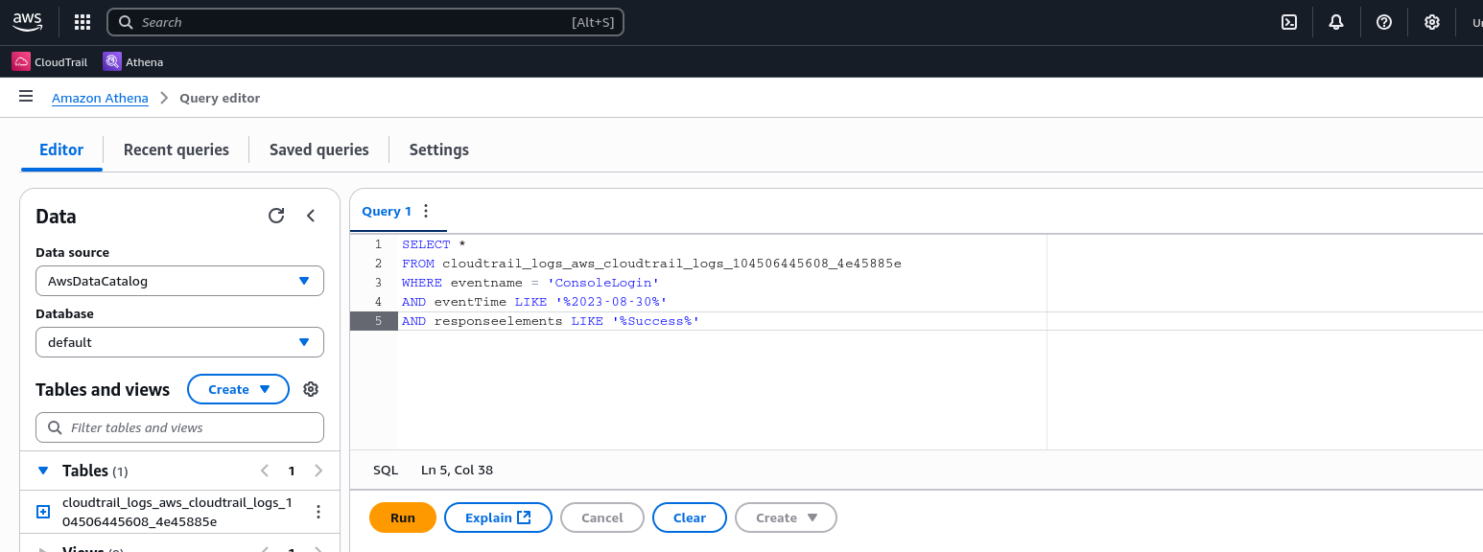
Task: Open the Database dropdown showing default
Action: 179,342
